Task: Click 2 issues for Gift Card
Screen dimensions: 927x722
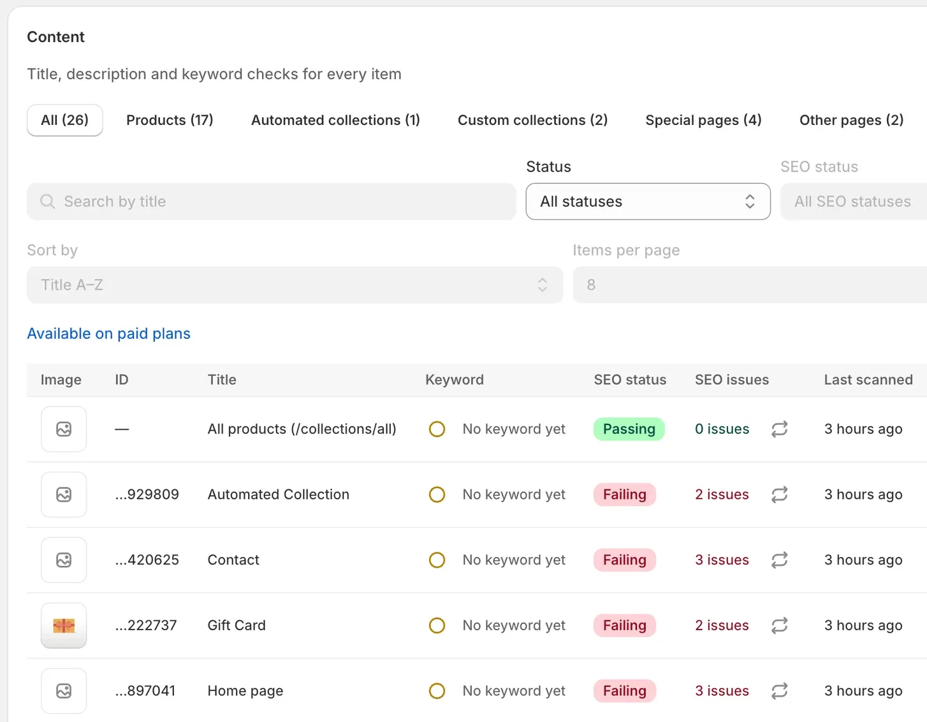Action: (722, 626)
